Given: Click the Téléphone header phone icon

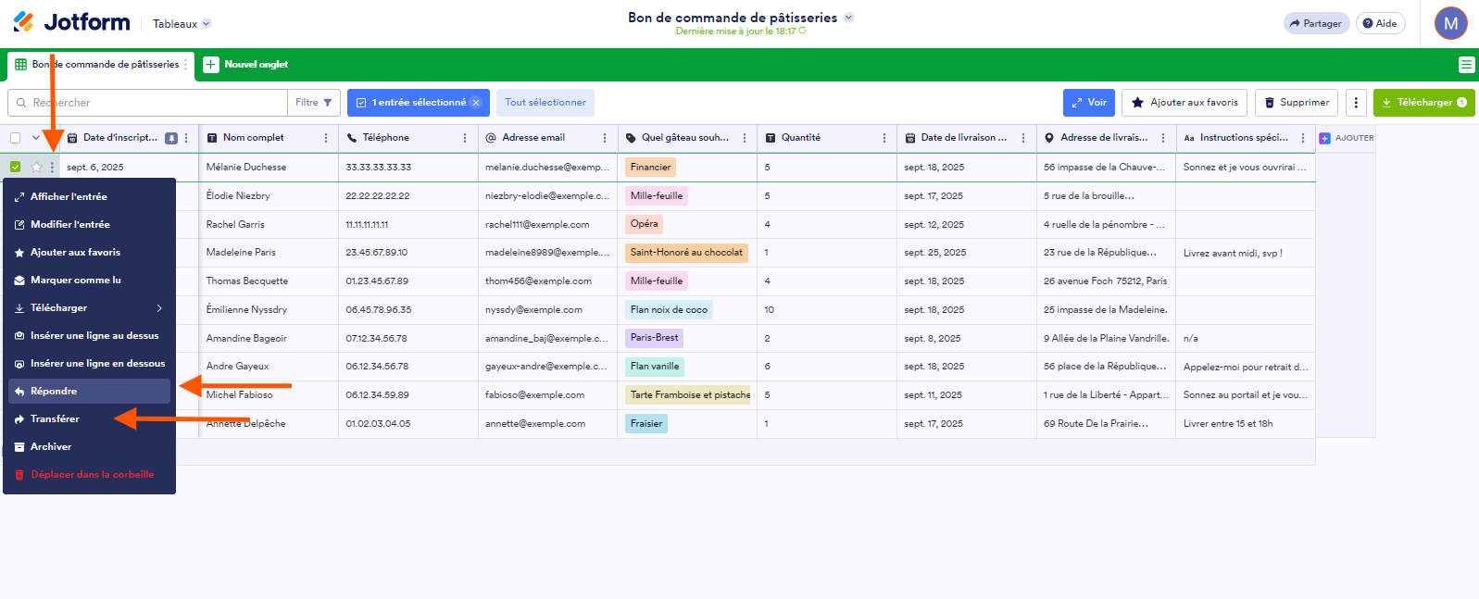Looking at the screenshot, I should click(x=352, y=138).
